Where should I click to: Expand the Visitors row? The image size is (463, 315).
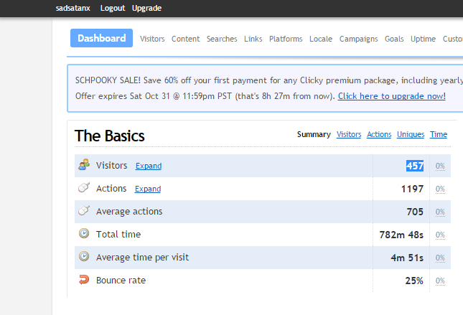coord(149,166)
